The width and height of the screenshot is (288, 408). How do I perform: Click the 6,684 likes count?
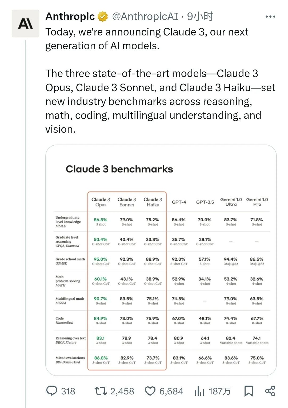pyautogui.click(x=171, y=391)
